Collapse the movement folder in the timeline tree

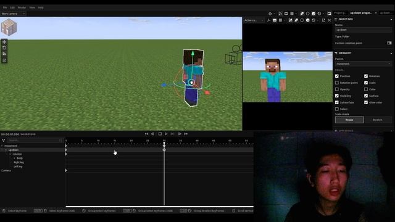2,146
